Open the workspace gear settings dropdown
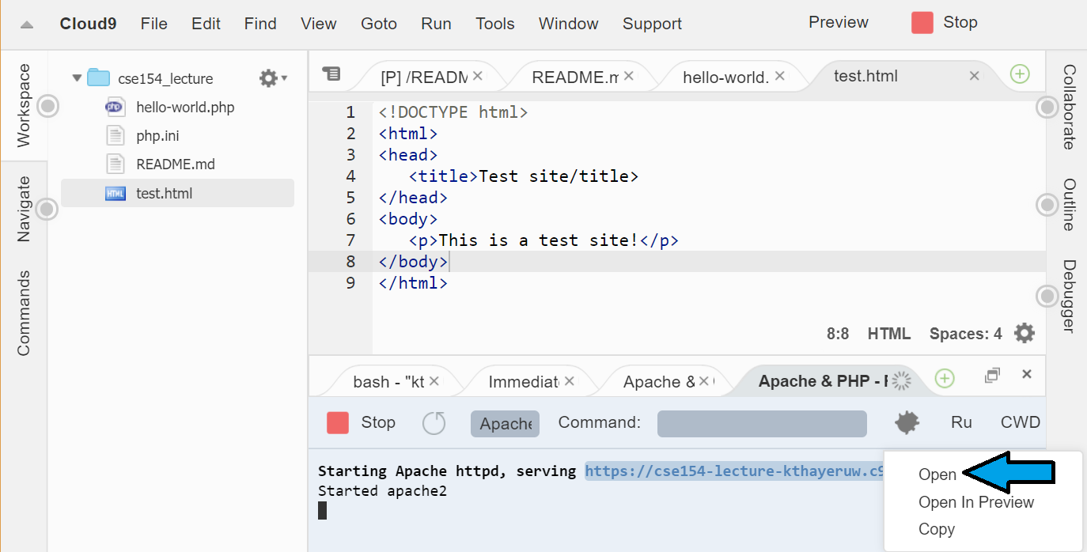 coord(273,78)
